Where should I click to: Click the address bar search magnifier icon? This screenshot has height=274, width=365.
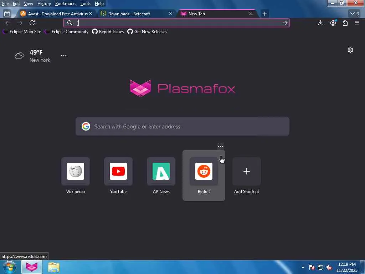[70, 23]
